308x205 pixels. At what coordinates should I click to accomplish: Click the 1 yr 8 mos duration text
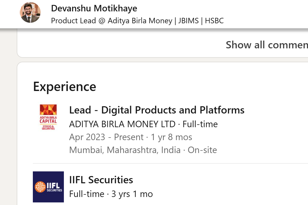171,137
